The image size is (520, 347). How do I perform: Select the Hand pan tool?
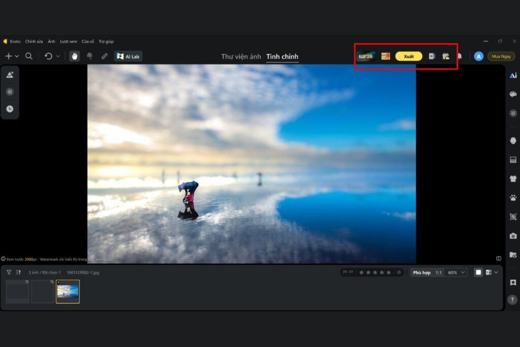click(x=75, y=56)
